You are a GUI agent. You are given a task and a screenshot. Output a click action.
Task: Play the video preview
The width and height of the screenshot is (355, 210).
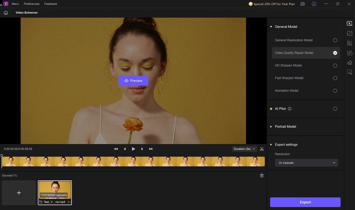(133, 149)
